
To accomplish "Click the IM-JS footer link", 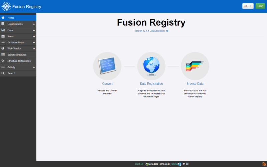I will (185, 164).
